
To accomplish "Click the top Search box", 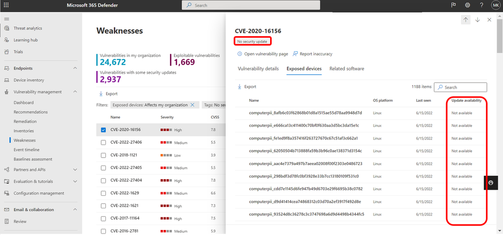I will [251, 5].
